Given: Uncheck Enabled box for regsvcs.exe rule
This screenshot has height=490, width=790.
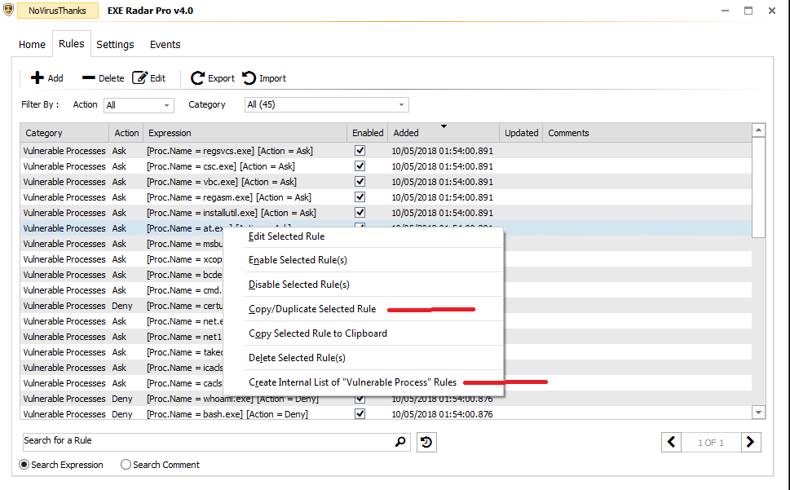Looking at the screenshot, I should [360, 151].
